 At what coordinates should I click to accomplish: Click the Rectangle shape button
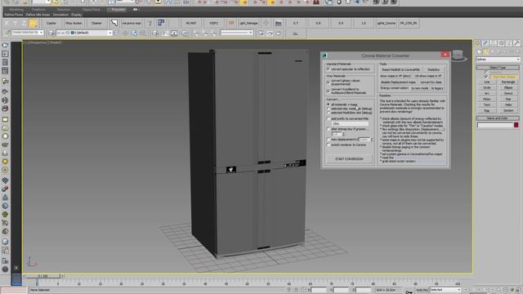(508, 82)
